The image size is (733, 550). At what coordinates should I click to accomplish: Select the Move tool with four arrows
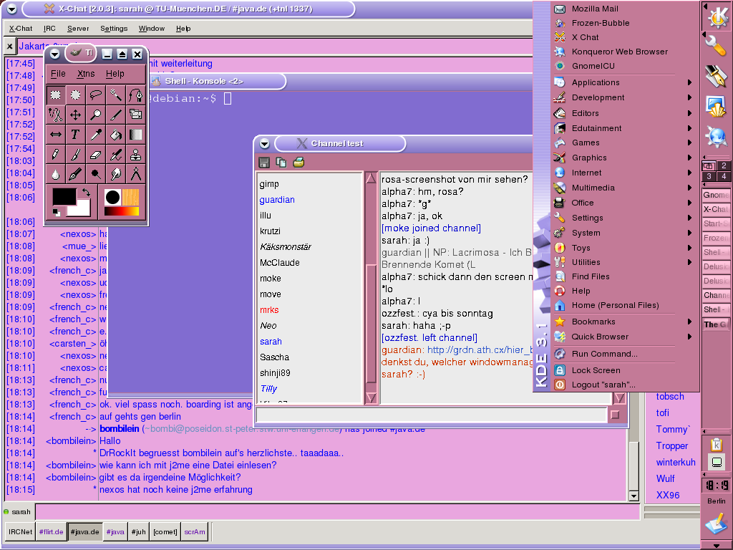tap(76, 115)
